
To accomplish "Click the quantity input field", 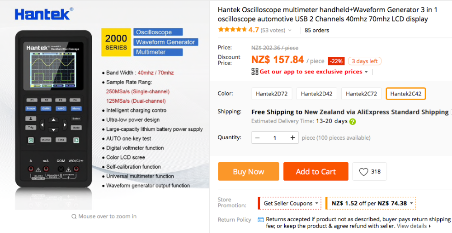I will pos(275,138).
